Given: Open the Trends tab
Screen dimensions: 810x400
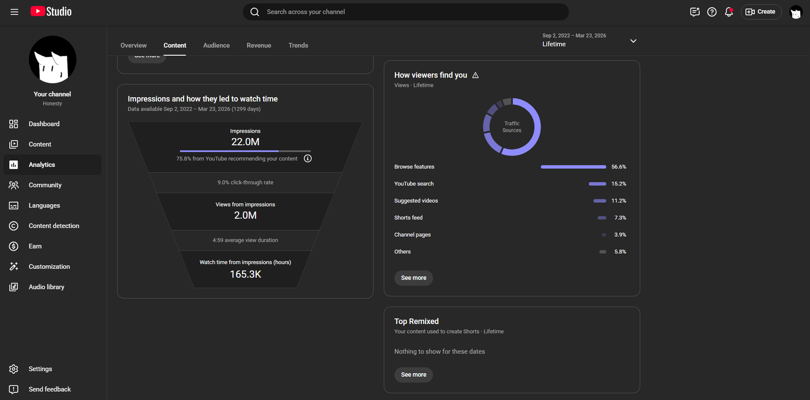Looking at the screenshot, I should [x=298, y=46].
